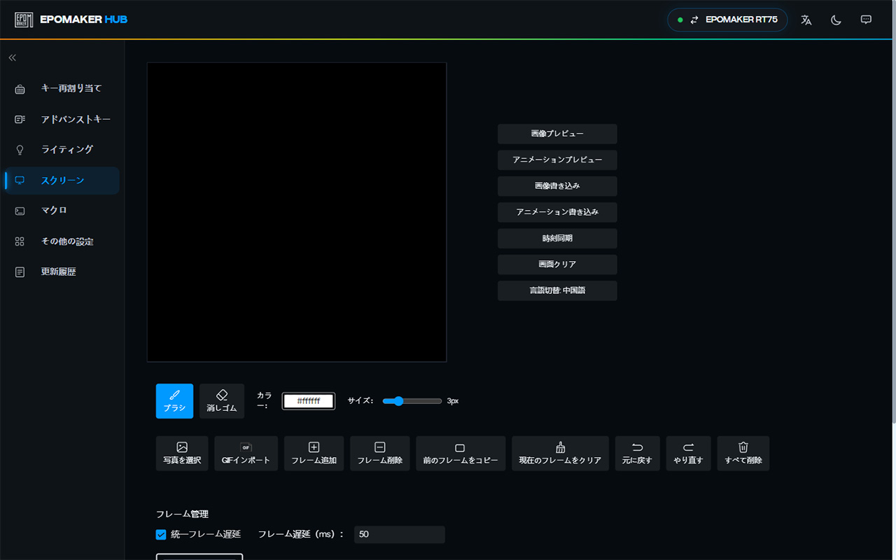Click the page vertical scrollbar
Image resolution: width=896 pixels, height=560 pixels.
[893, 211]
